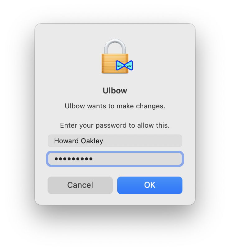Click the masked password dots
The width and height of the screenshot is (230, 251).
73,159
